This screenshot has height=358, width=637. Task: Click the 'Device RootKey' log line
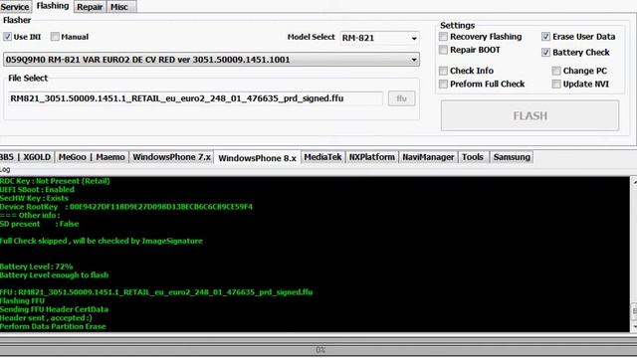pos(126,207)
